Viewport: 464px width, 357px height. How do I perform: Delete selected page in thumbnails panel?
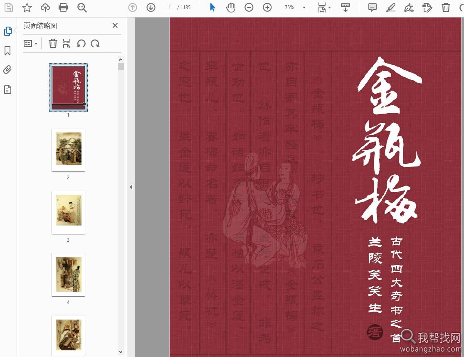53,44
